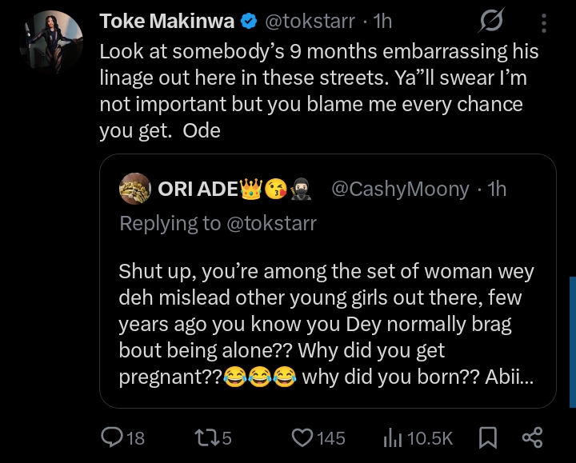Repost this tweet via retweet icon
Image resolution: width=576 pixels, height=463 pixels.
pos(205,437)
